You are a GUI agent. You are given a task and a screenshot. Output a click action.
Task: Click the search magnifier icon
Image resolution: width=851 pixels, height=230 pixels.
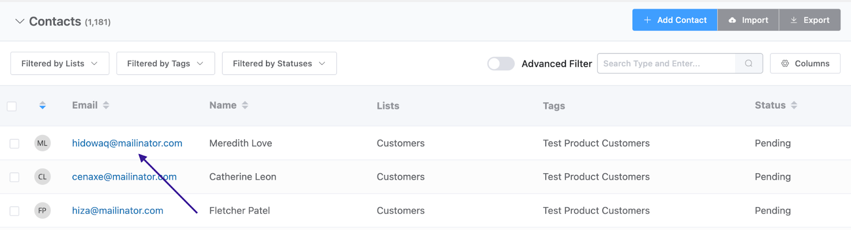748,64
